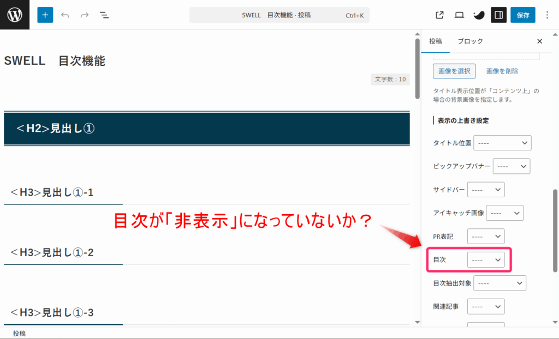This screenshot has height=339, width=559.
Task: Open the device preview options
Action: pos(459,15)
